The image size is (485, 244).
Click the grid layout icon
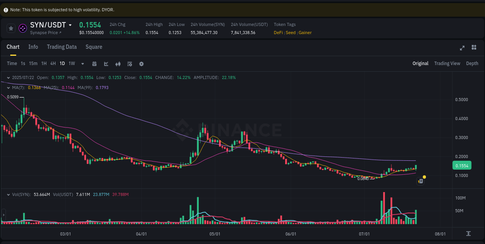click(474, 48)
